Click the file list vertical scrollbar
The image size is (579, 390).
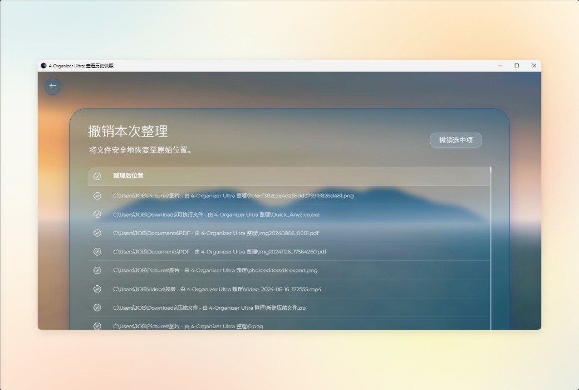[490, 248]
